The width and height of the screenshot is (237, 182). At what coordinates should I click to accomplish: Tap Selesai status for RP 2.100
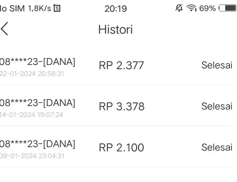tap(217, 147)
